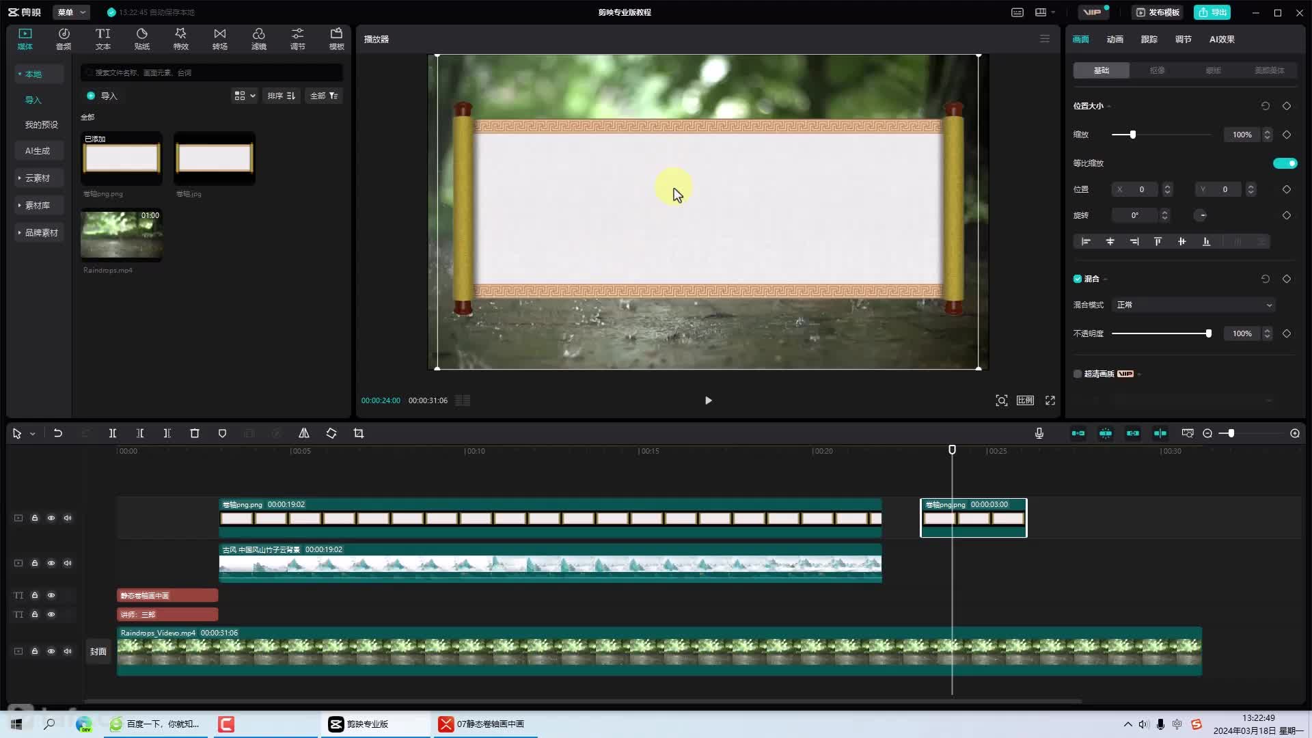Screen dimensions: 1312x738
Task: Open the menu (菜单) dropdown
Action: point(72,12)
